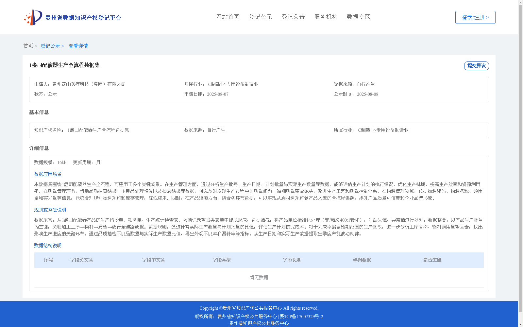Click the 规则或算法说明 heading
The height and width of the screenshot is (327, 523).
50,210
